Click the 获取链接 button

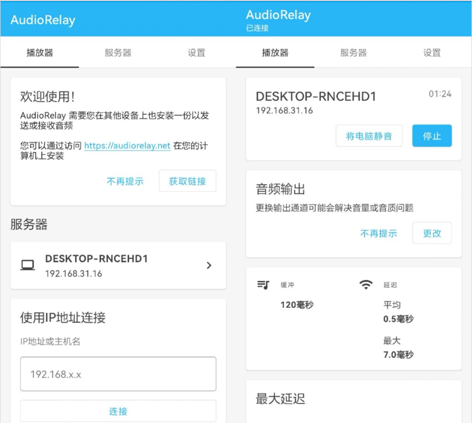tap(187, 181)
